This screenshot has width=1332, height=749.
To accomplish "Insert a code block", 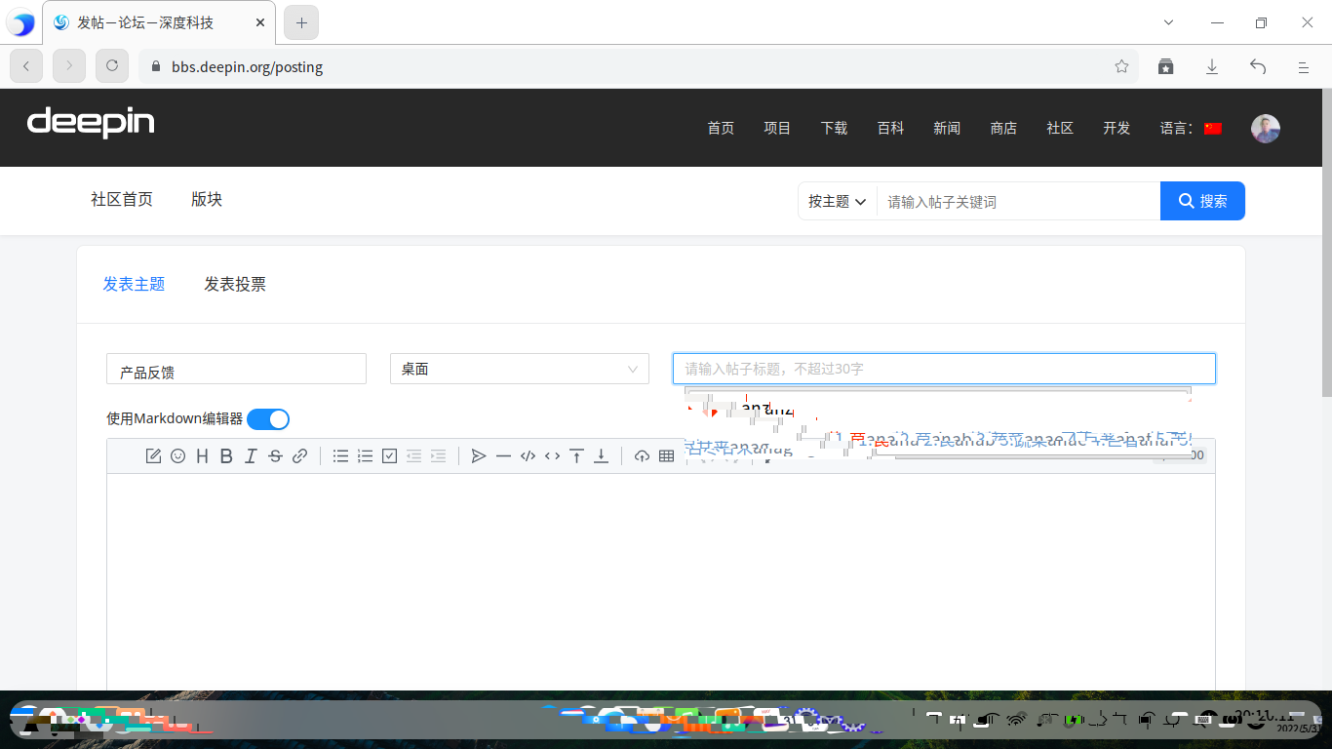I will pyautogui.click(x=528, y=455).
